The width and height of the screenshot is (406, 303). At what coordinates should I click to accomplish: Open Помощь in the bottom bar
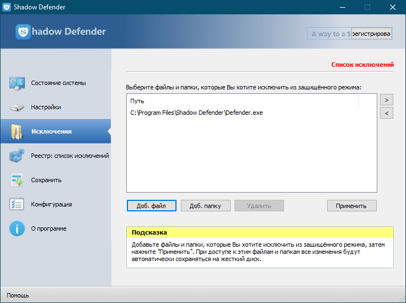pos(18,295)
